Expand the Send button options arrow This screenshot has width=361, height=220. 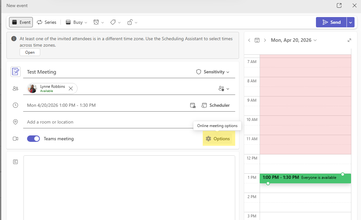point(351,22)
